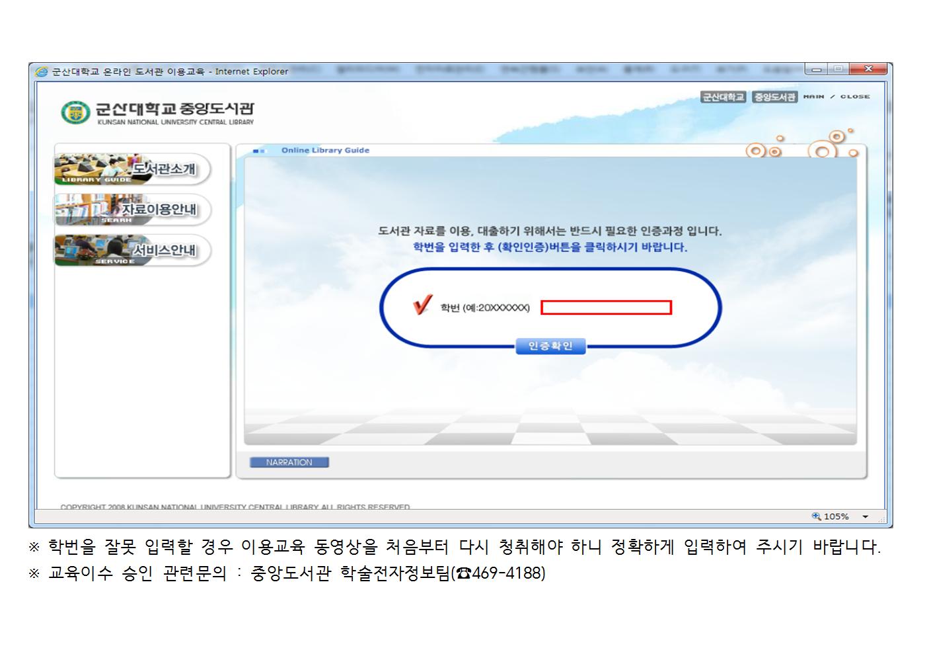Click the Online Library Guide heading
927x656 pixels.
[x=325, y=150]
